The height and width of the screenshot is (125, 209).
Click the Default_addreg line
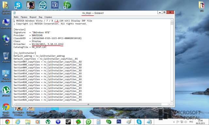click(39, 56)
